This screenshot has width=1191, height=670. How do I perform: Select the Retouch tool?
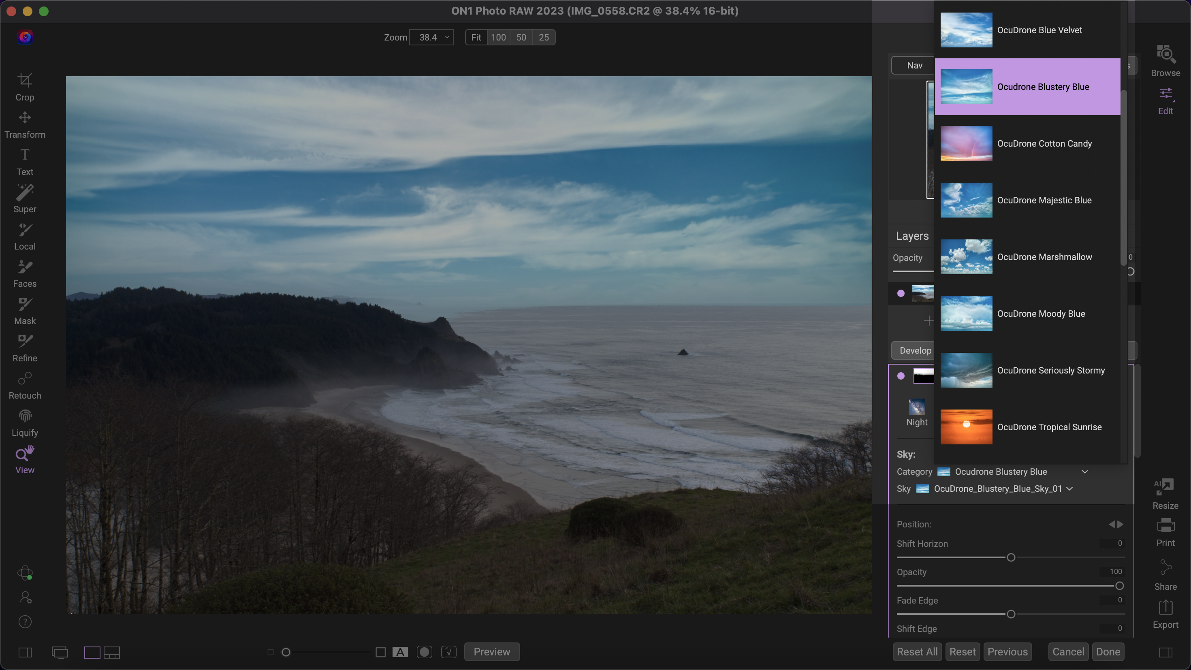pyautogui.click(x=24, y=385)
